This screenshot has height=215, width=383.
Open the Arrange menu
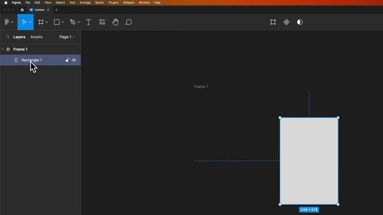85,2
